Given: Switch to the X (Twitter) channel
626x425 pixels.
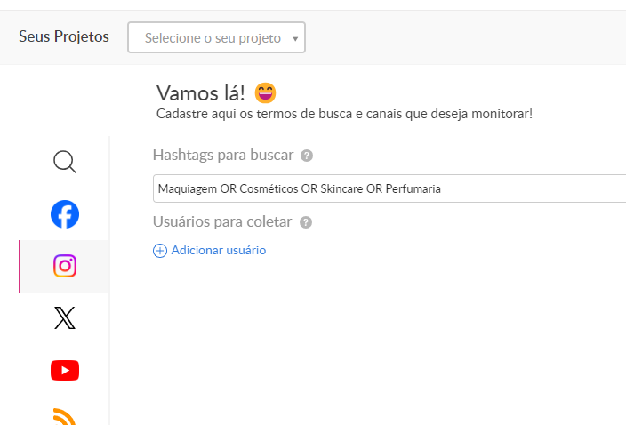Looking at the screenshot, I should tap(65, 318).
